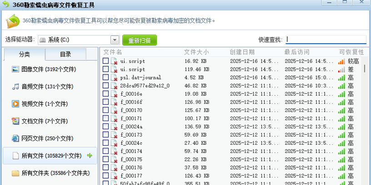Click the file icon of f_000171
Image resolution: width=371 pixels, height=185 pixels.
pyautogui.click(x=114, y=118)
